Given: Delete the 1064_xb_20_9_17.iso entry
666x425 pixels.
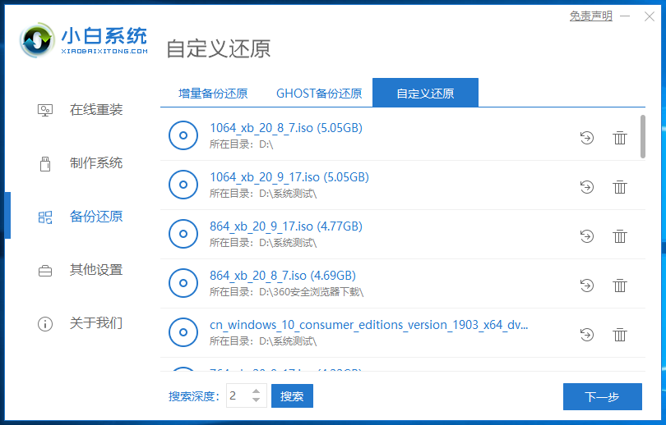Looking at the screenshot, I should click(x=620, y=187).
